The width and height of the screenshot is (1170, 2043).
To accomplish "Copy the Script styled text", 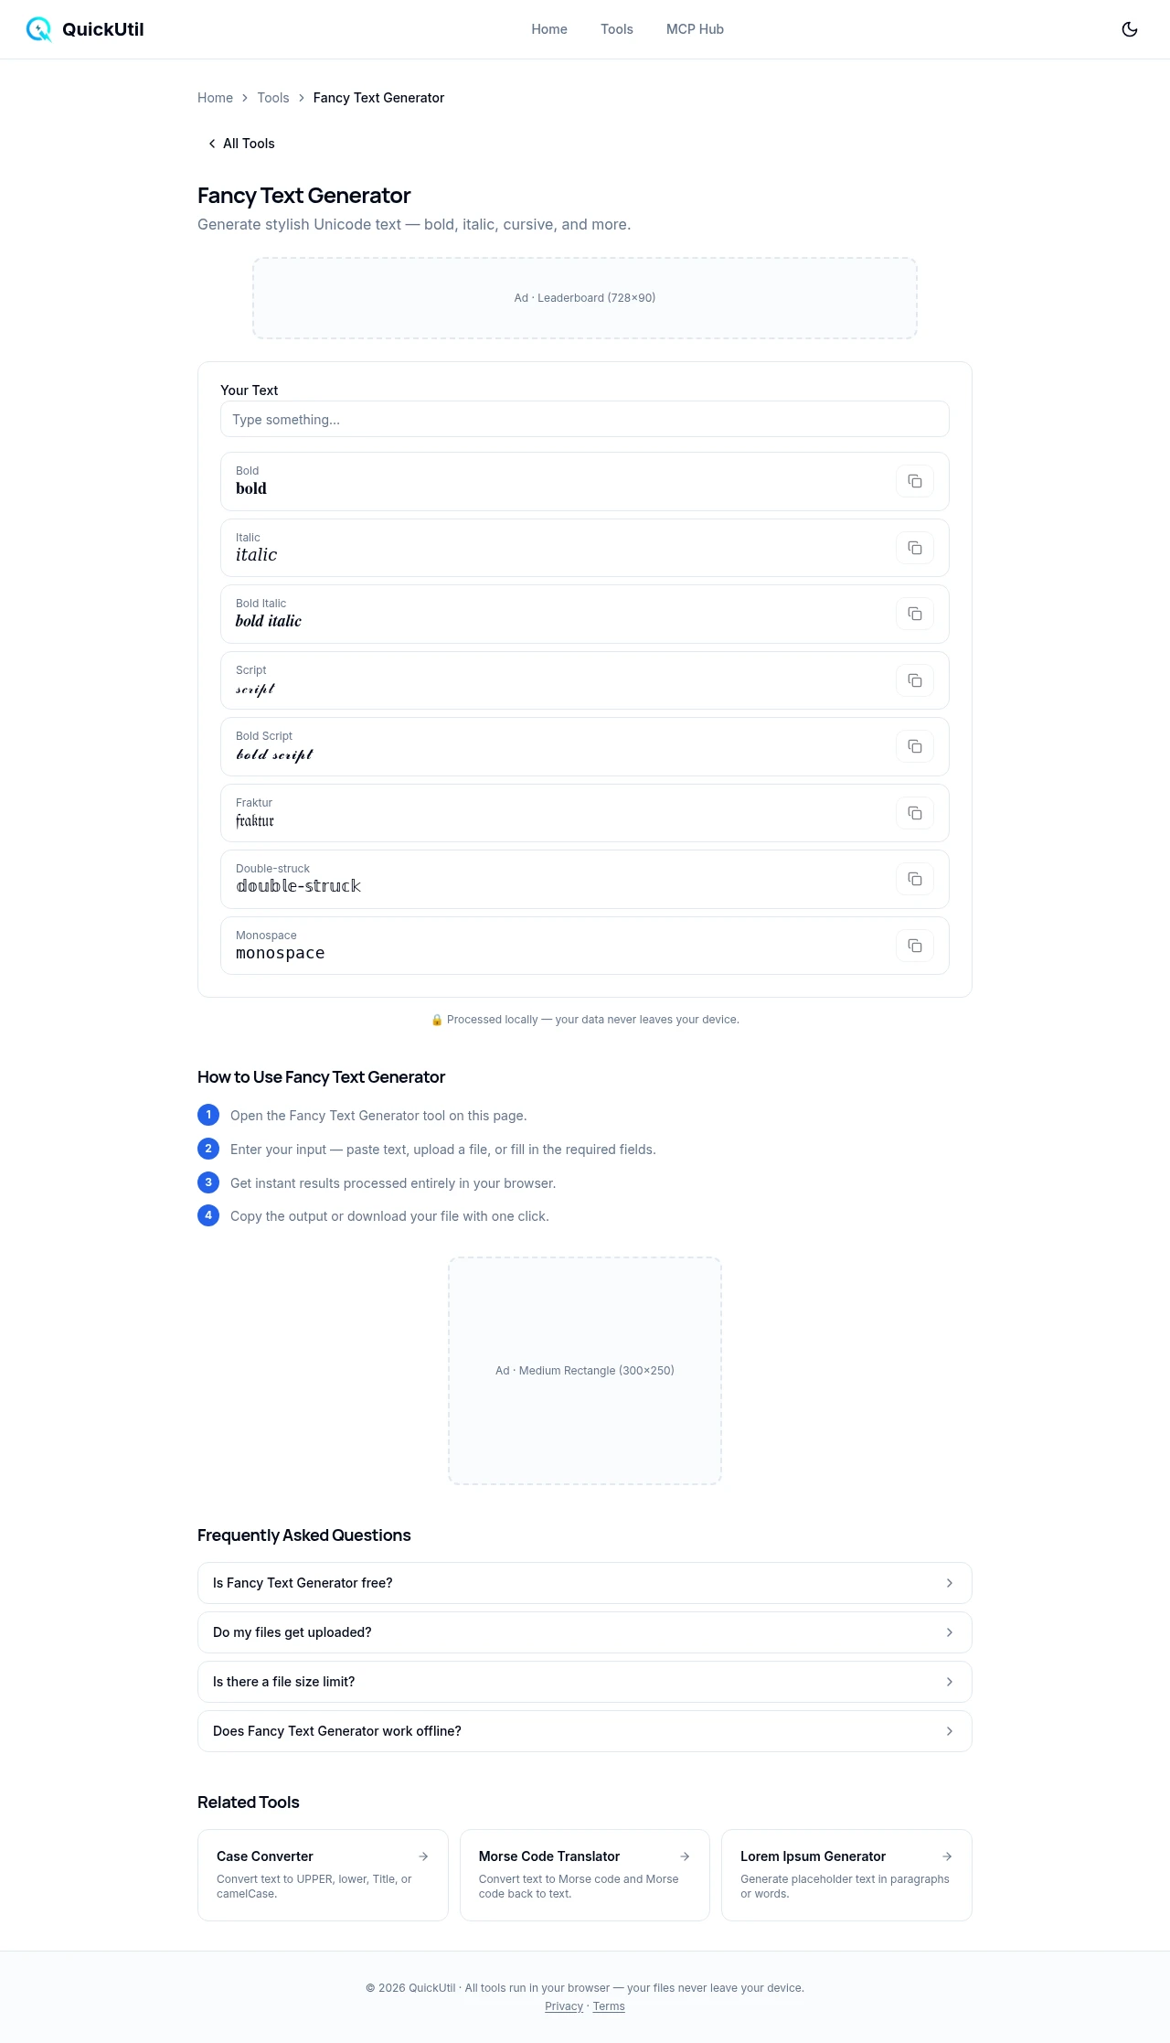I will 914,680.
